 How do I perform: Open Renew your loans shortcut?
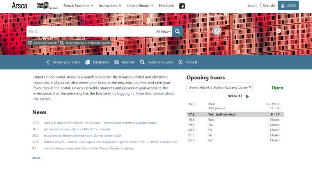coord(62,62)
